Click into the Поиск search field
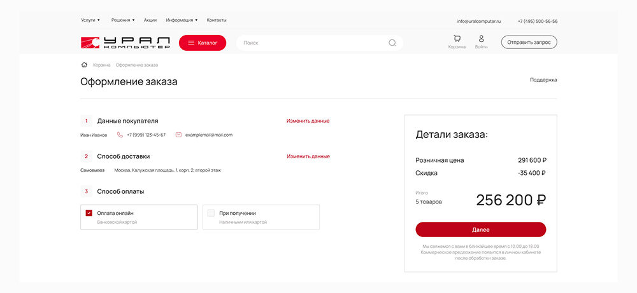The width and height of the screenshot is (637, 293). click(x=312, y=43)
